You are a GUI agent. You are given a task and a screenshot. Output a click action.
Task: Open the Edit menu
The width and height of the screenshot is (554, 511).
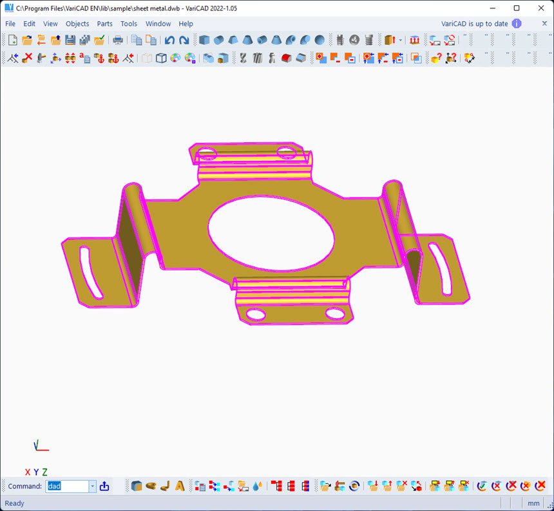click(29, 24)
